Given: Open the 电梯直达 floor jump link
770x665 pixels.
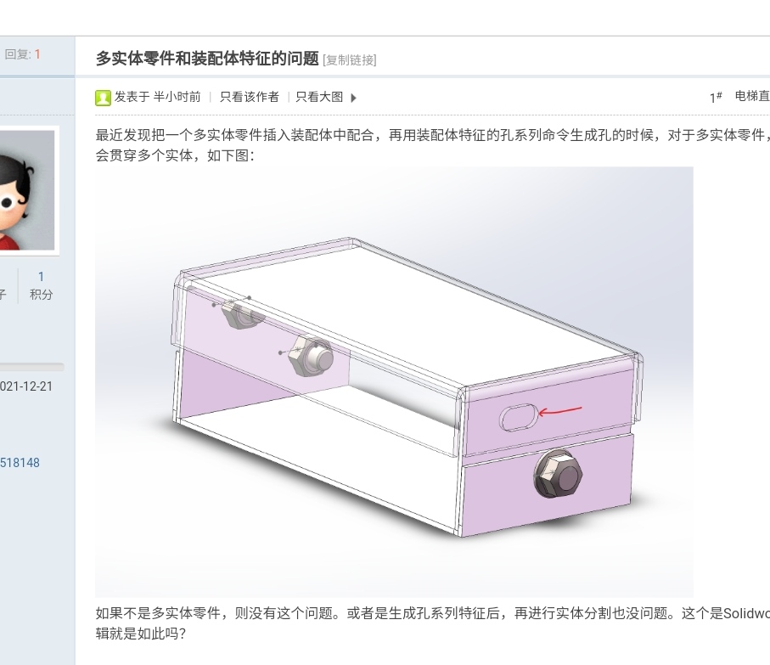Looking at the screenshot, I should (x=752, y=96).
